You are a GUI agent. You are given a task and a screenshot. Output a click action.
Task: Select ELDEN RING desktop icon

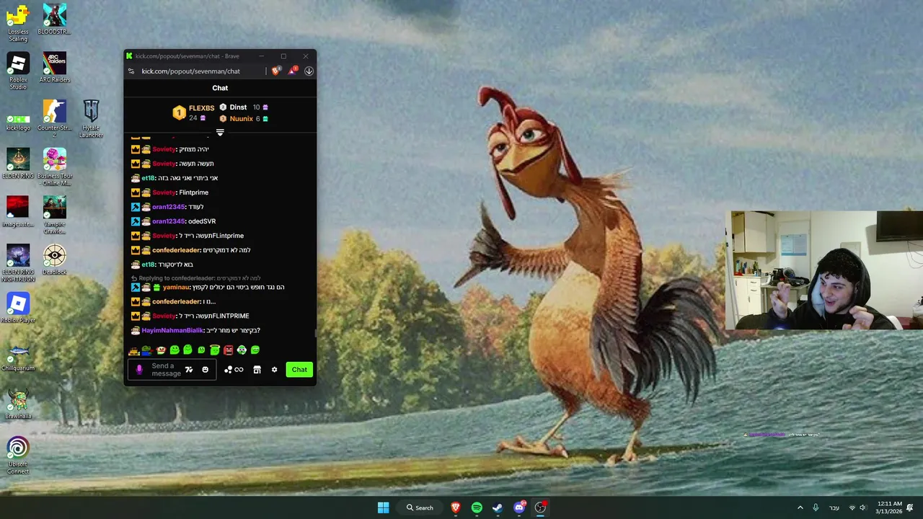(18, 164)
